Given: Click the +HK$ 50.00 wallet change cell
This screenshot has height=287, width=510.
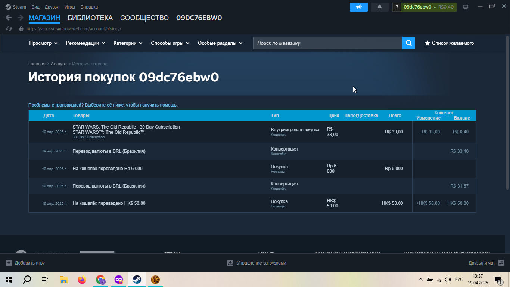Looking at the screenshot, I should click(428, 203).
